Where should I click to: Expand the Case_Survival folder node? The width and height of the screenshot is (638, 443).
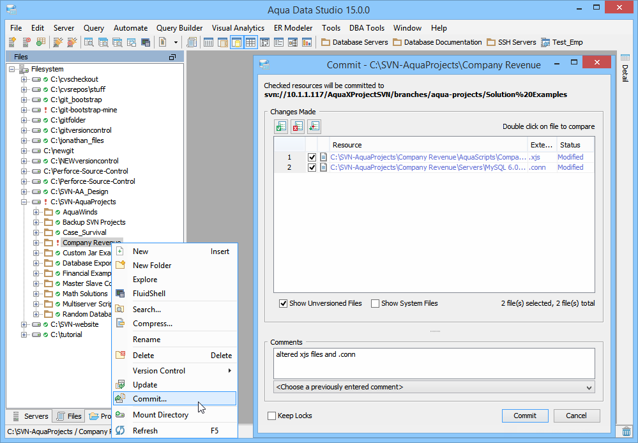pyautogui.click(x=36, y=233)
